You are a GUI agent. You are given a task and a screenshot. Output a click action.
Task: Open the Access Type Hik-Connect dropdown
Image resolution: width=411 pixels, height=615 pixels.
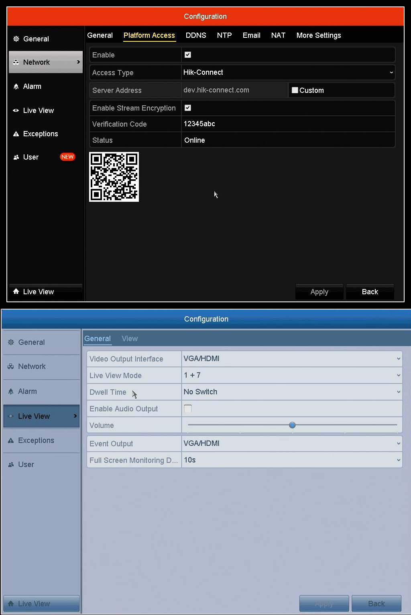pos(288,72)
